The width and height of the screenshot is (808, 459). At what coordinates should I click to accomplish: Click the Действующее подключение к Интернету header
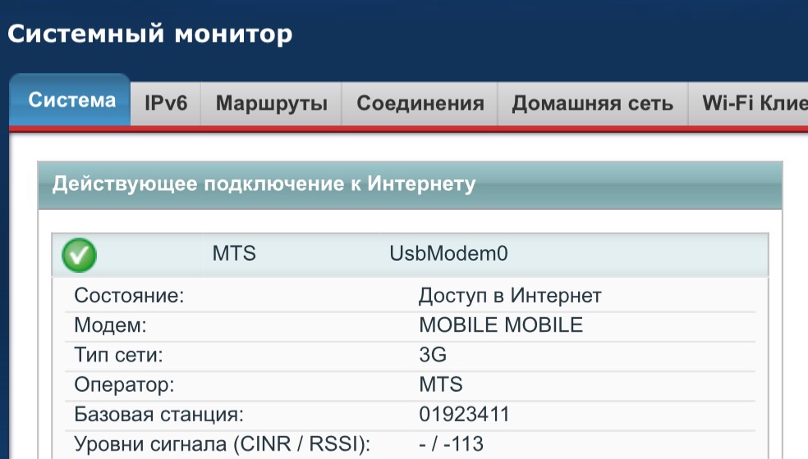[x=264, y=184]
